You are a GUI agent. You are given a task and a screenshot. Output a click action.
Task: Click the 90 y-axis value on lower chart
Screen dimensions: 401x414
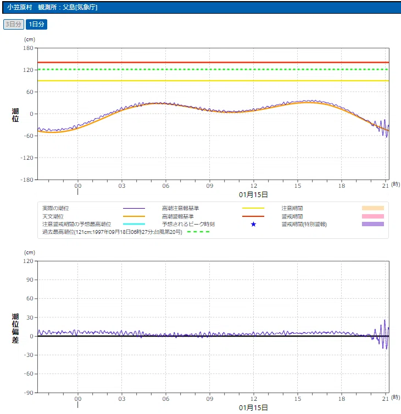click(30, 279)
